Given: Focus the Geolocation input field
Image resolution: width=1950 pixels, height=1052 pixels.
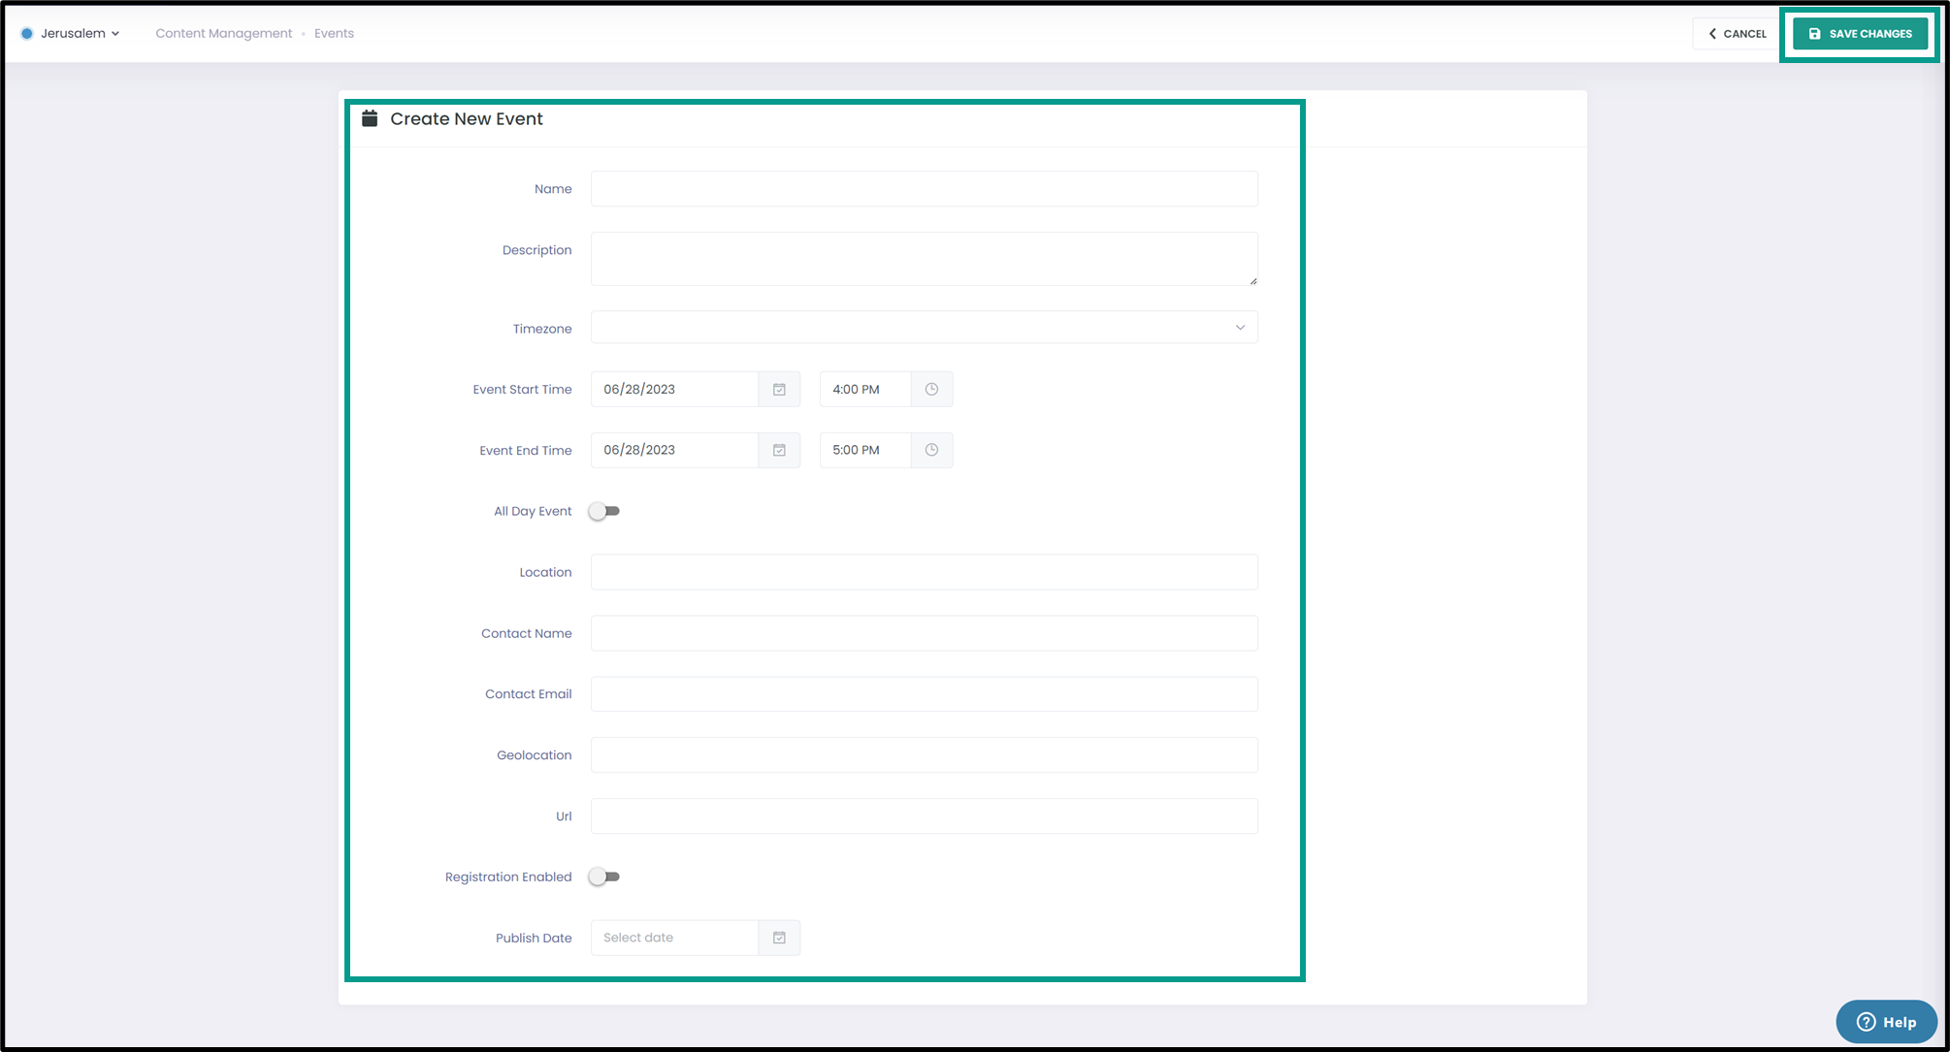Looking at the screenshot, I should tap(925, 755).
